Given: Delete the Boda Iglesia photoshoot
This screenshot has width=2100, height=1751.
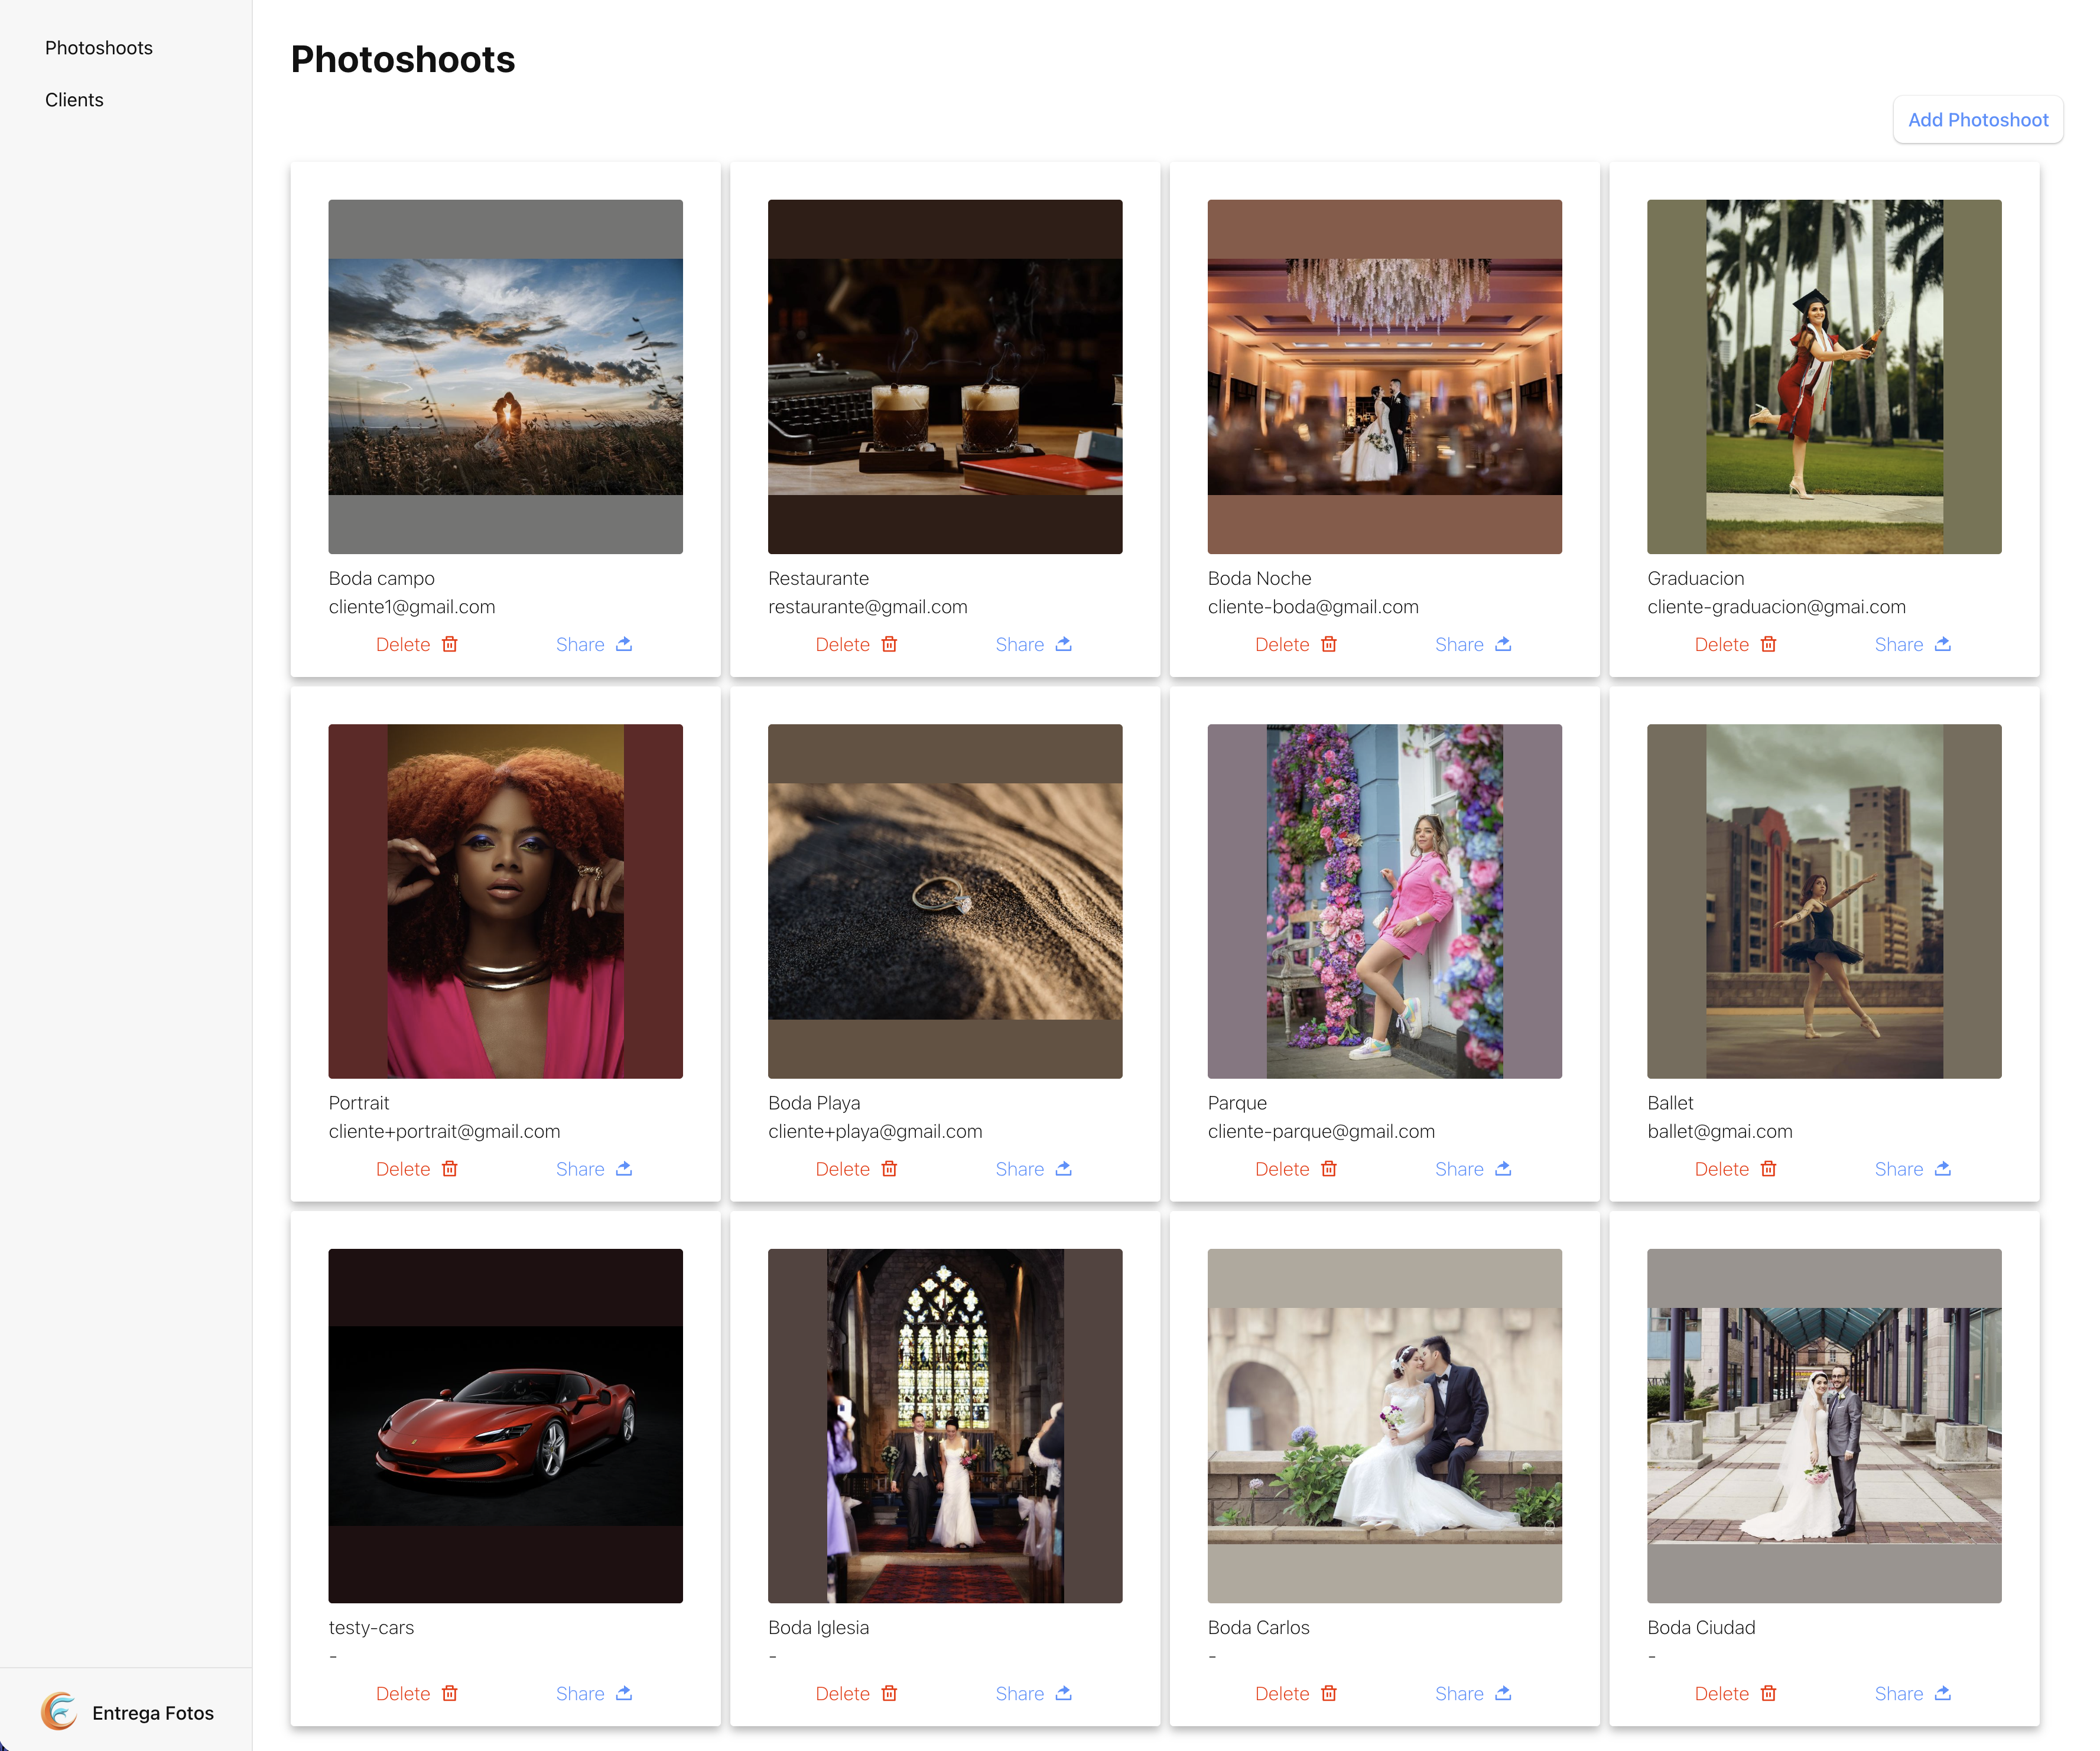Looking at the screenshot, I should 856,1693.
